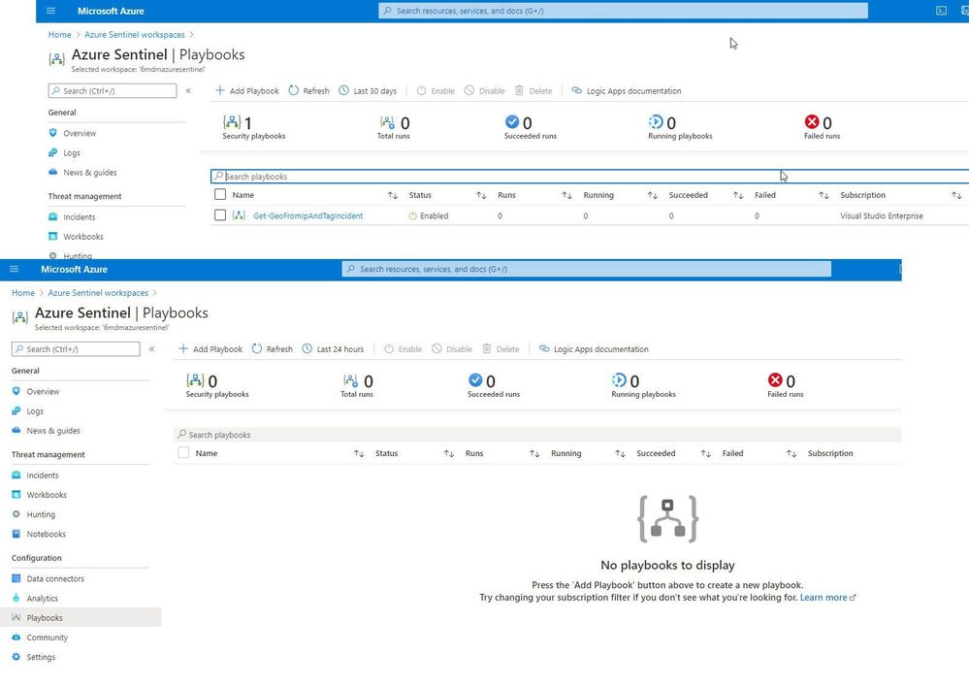Image resolution: width=969 pixels, height=687 pixels.
Task: Launch Cloud Shell from upper window header
Action: click(941, 11)
